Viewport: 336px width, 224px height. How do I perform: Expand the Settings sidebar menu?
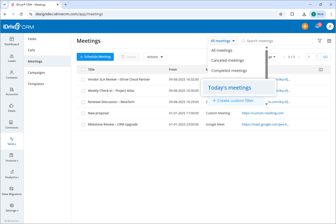click(12, 208)
